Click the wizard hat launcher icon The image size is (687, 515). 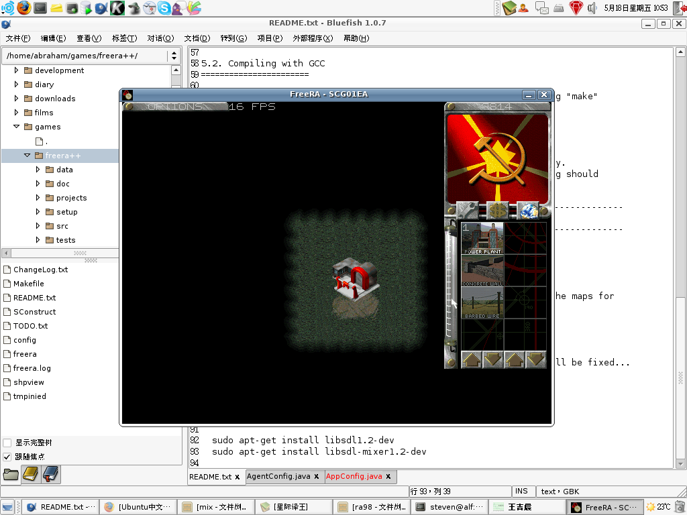(134, 8)
